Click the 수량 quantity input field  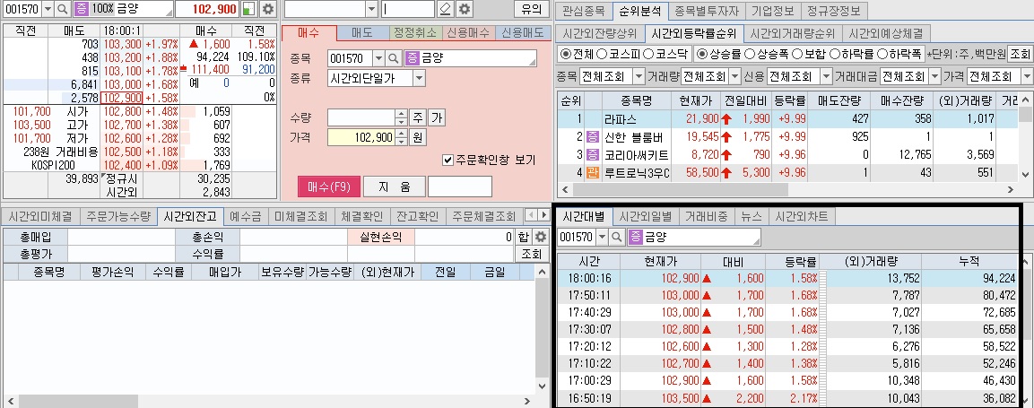(x=361, y=118)
